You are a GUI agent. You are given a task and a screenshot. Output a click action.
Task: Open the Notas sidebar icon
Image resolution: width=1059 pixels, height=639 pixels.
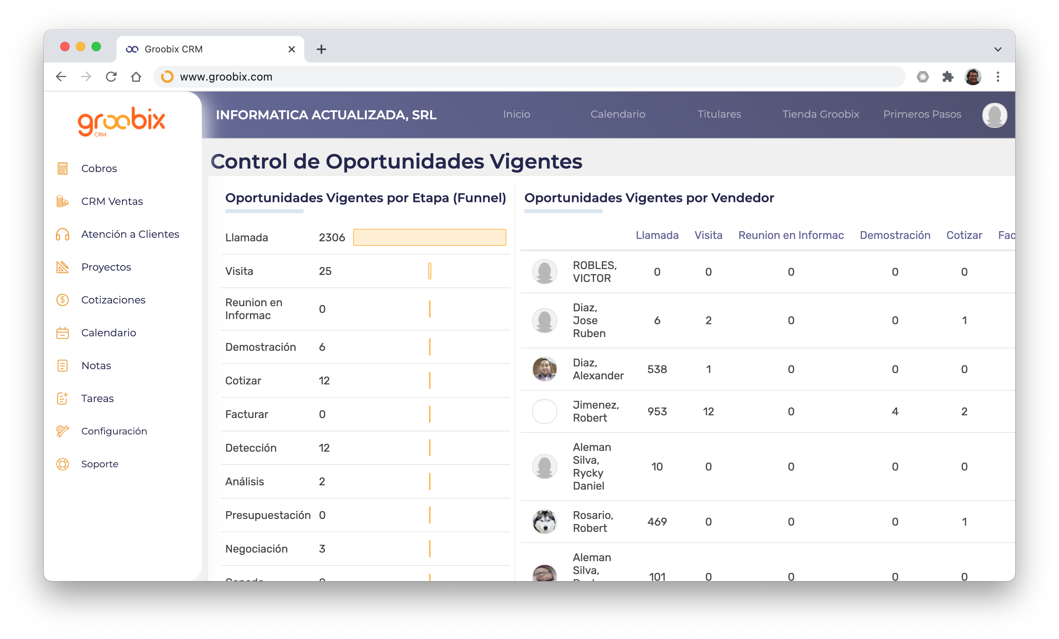point(62,366)
